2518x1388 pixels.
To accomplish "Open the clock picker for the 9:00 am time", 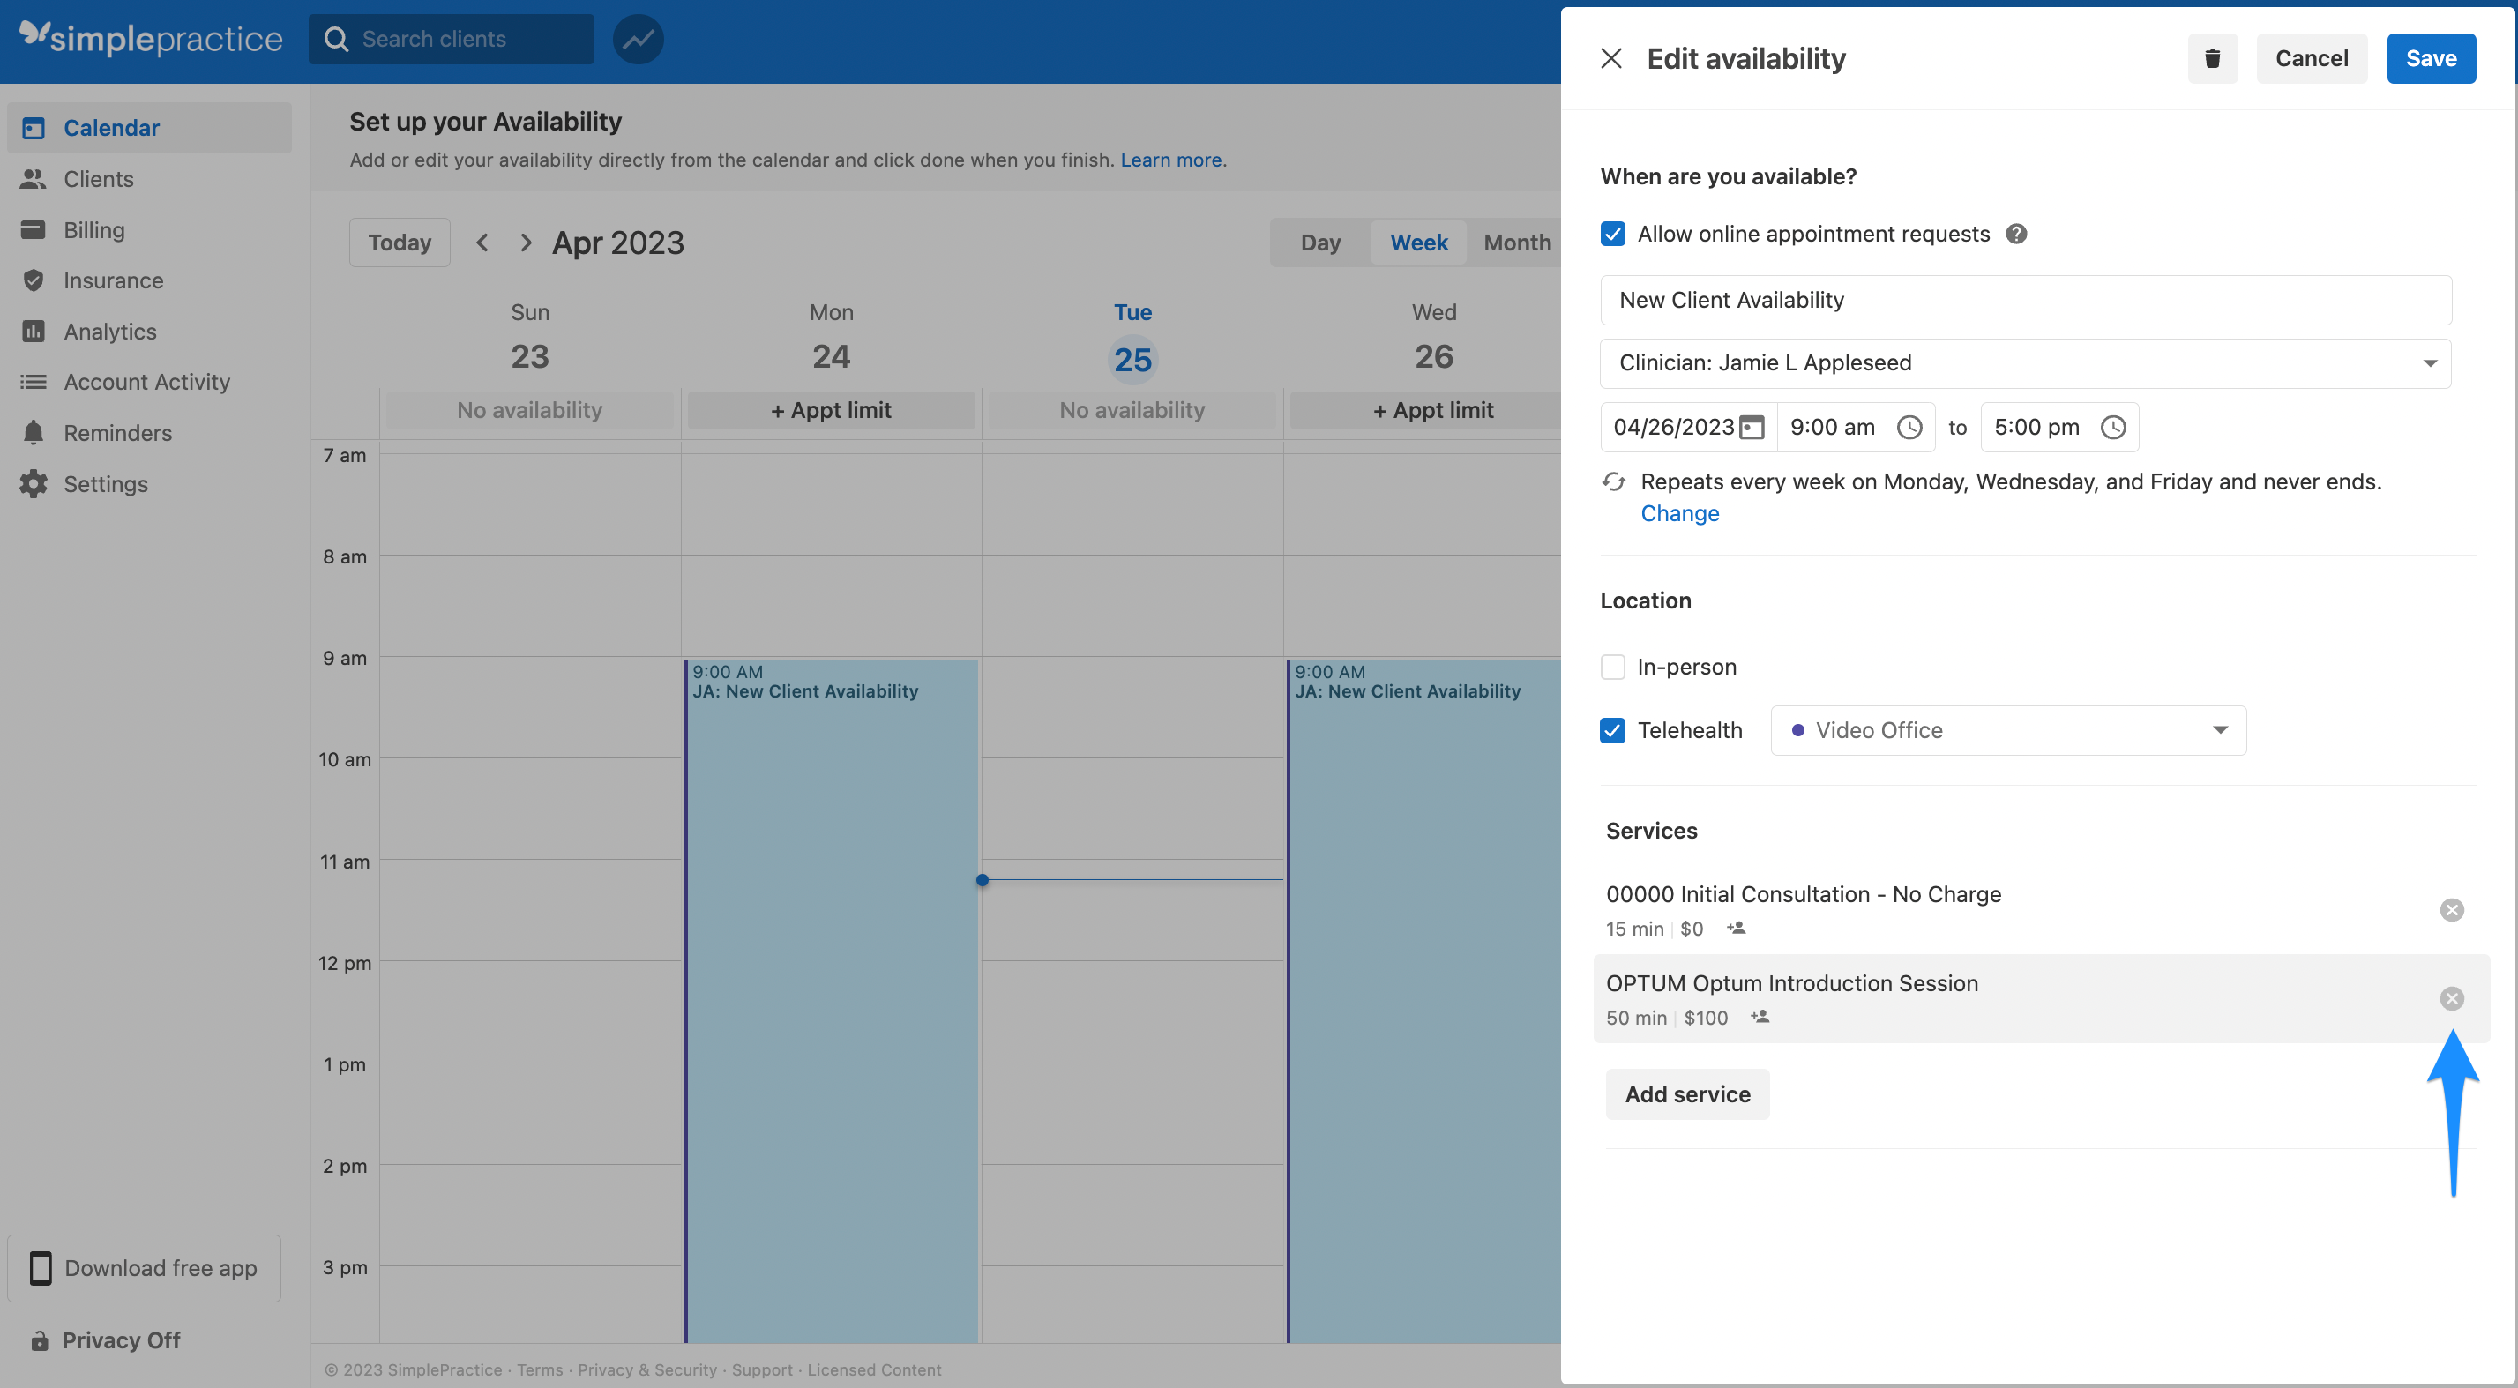I will [1910, 427].
